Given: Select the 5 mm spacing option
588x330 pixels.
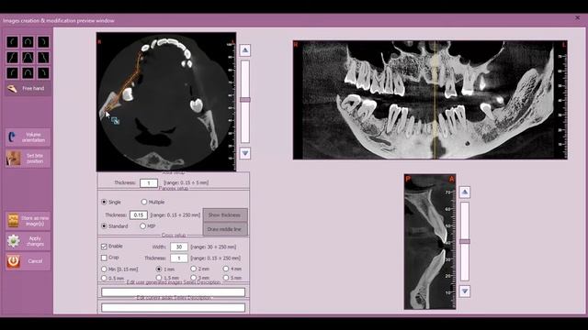Looking at the screenshot, I should point(226,278).
